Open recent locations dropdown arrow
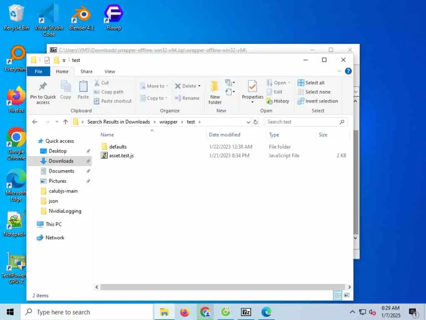426x320 pixels. [57, 122]
